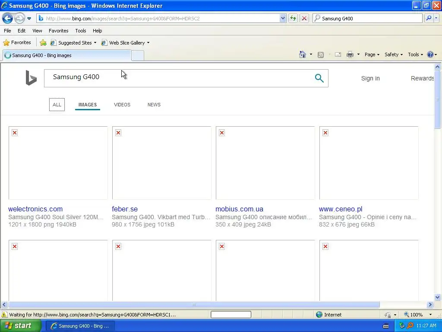
Task: Click the vertical scrollbar up arrow
Action: [438, 67]
